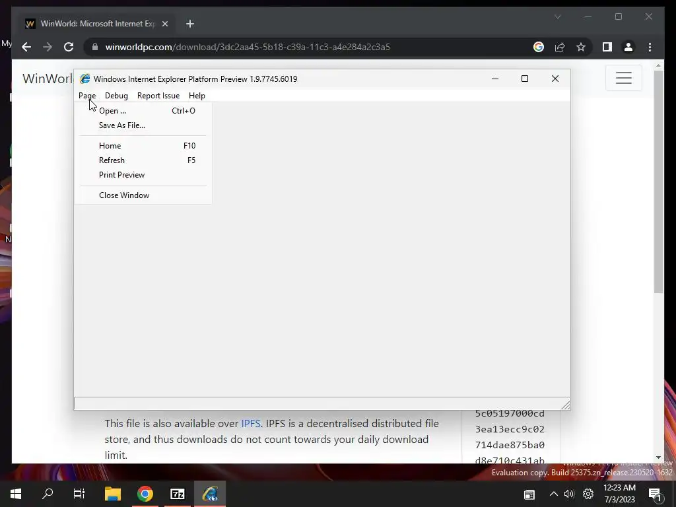
Task: Click the site lock icon in address bar
Action: [95, 47]
